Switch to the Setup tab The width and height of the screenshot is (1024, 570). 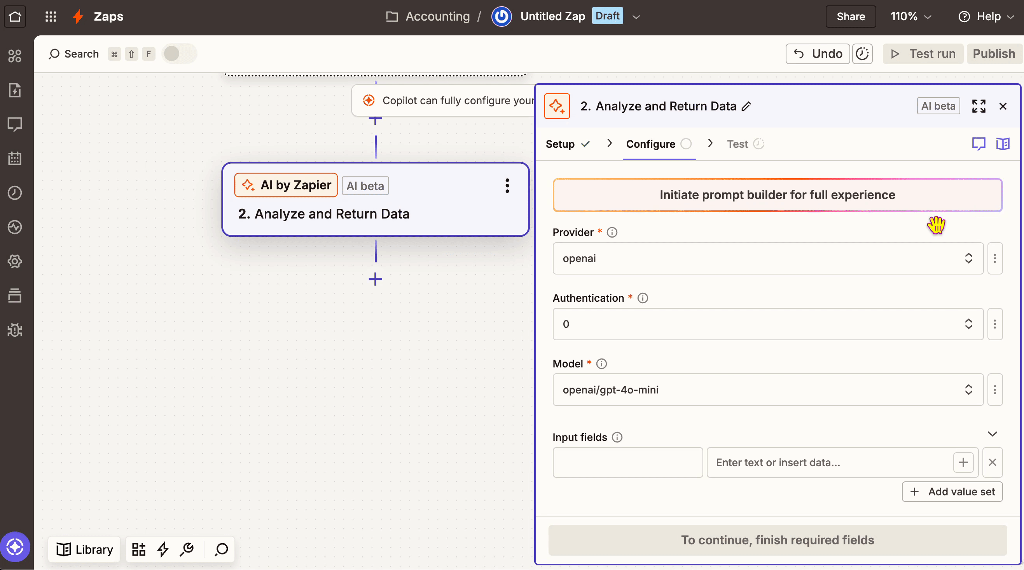click(x=560, y=144)
